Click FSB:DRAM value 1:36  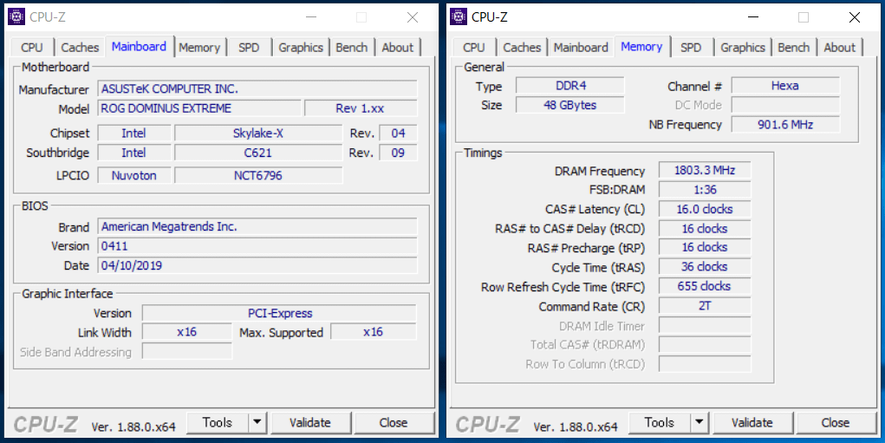705,190
